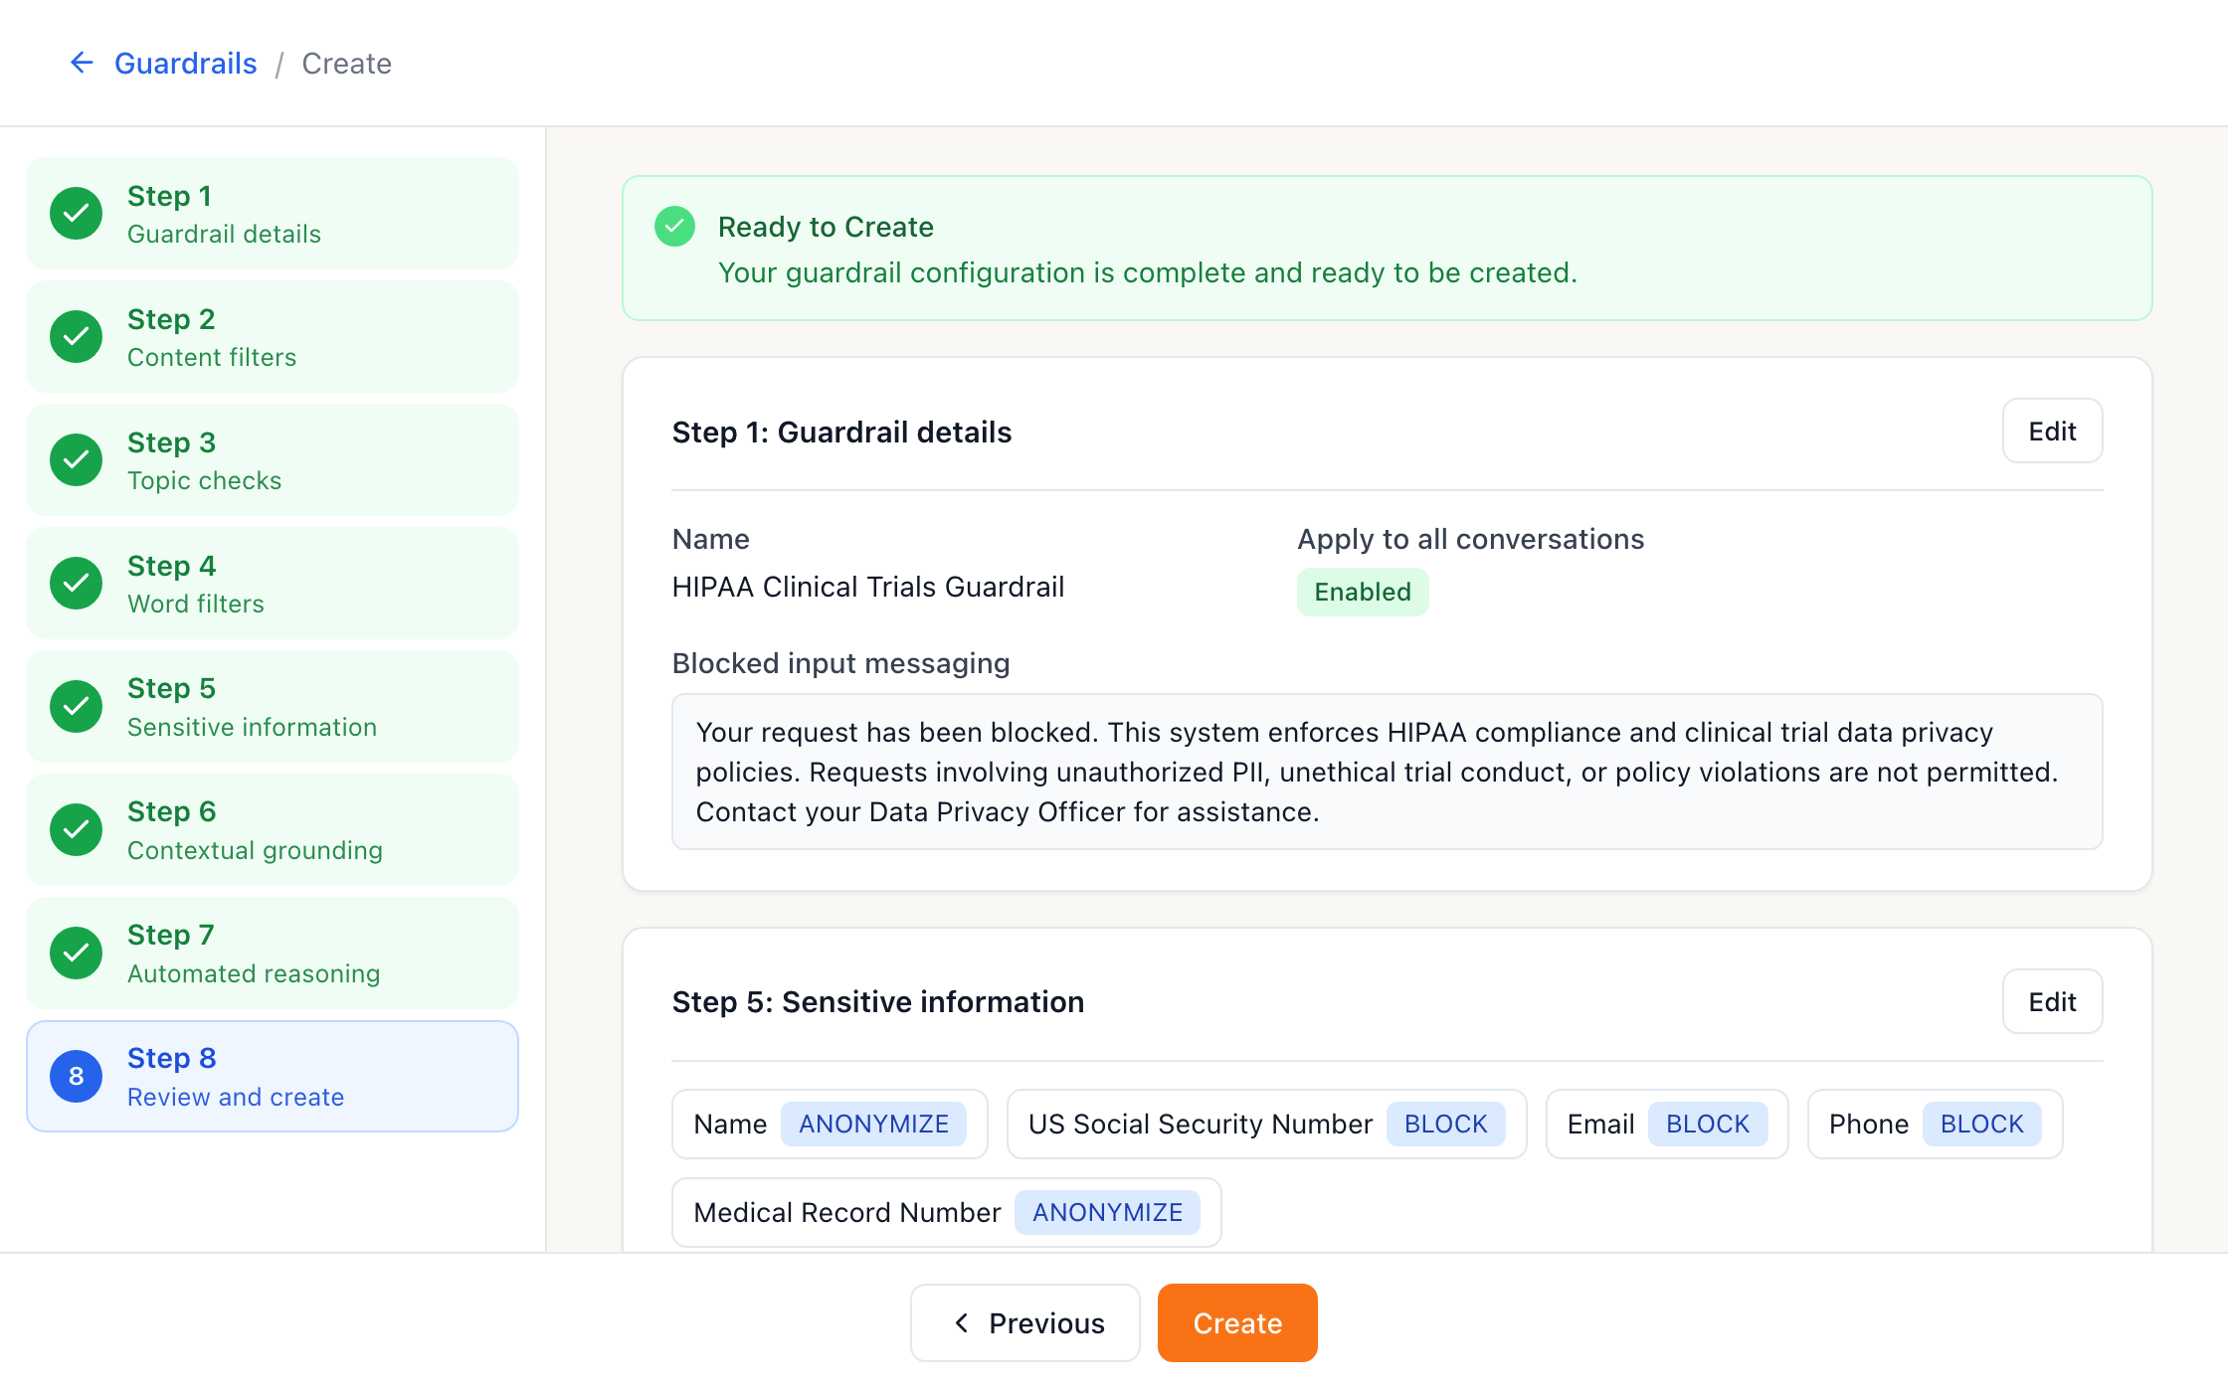Click the Step 7 green checkmark icon
Viewport: 2228px width, 1391px height.
click(x=77, y=953)
